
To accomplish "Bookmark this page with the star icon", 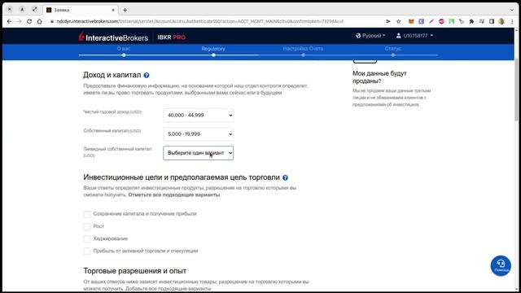I will click(398, 21).
